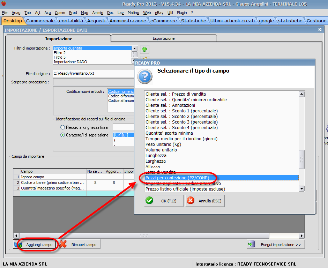Switch to the Esportazione tab

click(x=164, y=38)
